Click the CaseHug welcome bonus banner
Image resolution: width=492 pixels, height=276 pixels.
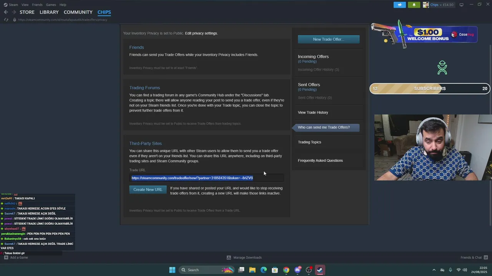point(424,34)
